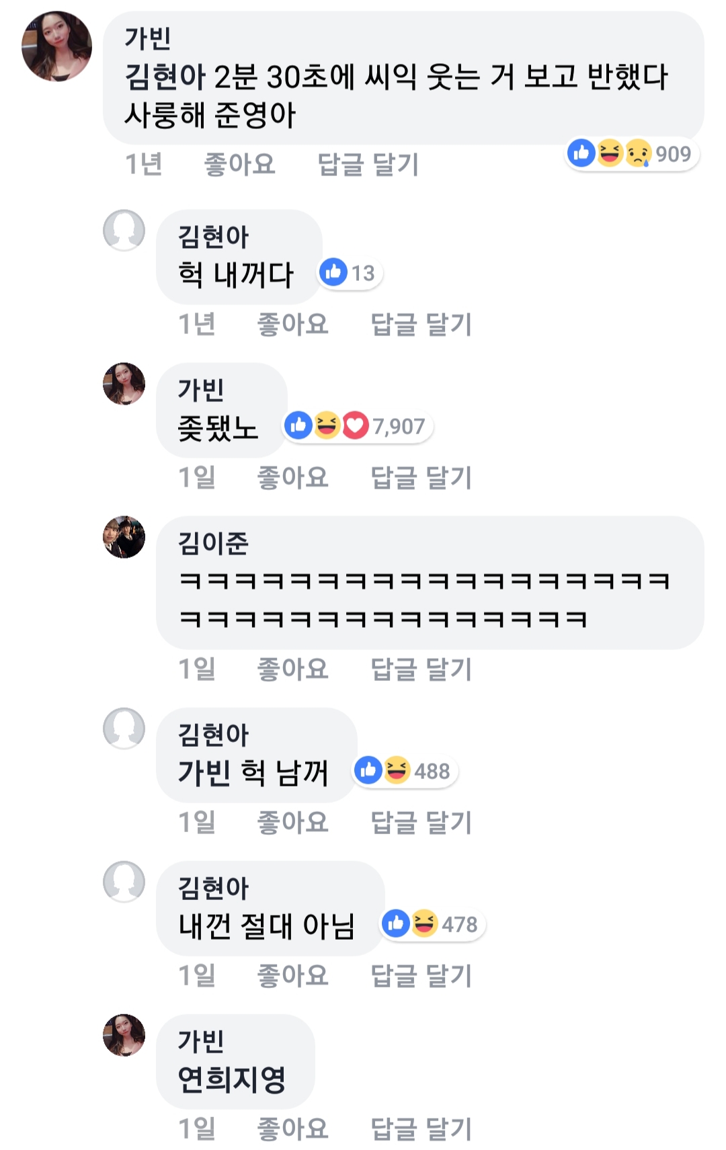
Task: Like the '가빈 헉 남꺼' reply
Action: click(x=292, y=822)
